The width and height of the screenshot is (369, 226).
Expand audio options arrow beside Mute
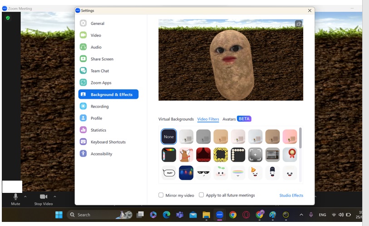25,197
